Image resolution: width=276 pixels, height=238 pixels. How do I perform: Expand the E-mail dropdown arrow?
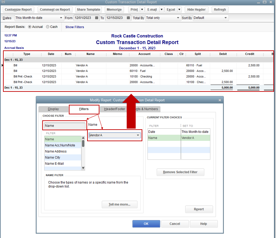[x=162, y=10]
